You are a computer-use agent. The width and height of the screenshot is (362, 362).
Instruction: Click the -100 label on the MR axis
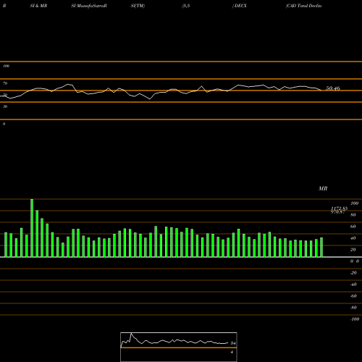(355, 319)
